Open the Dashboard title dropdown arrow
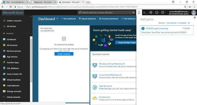The width and height of the screenshot is (197, 105). 57,19
